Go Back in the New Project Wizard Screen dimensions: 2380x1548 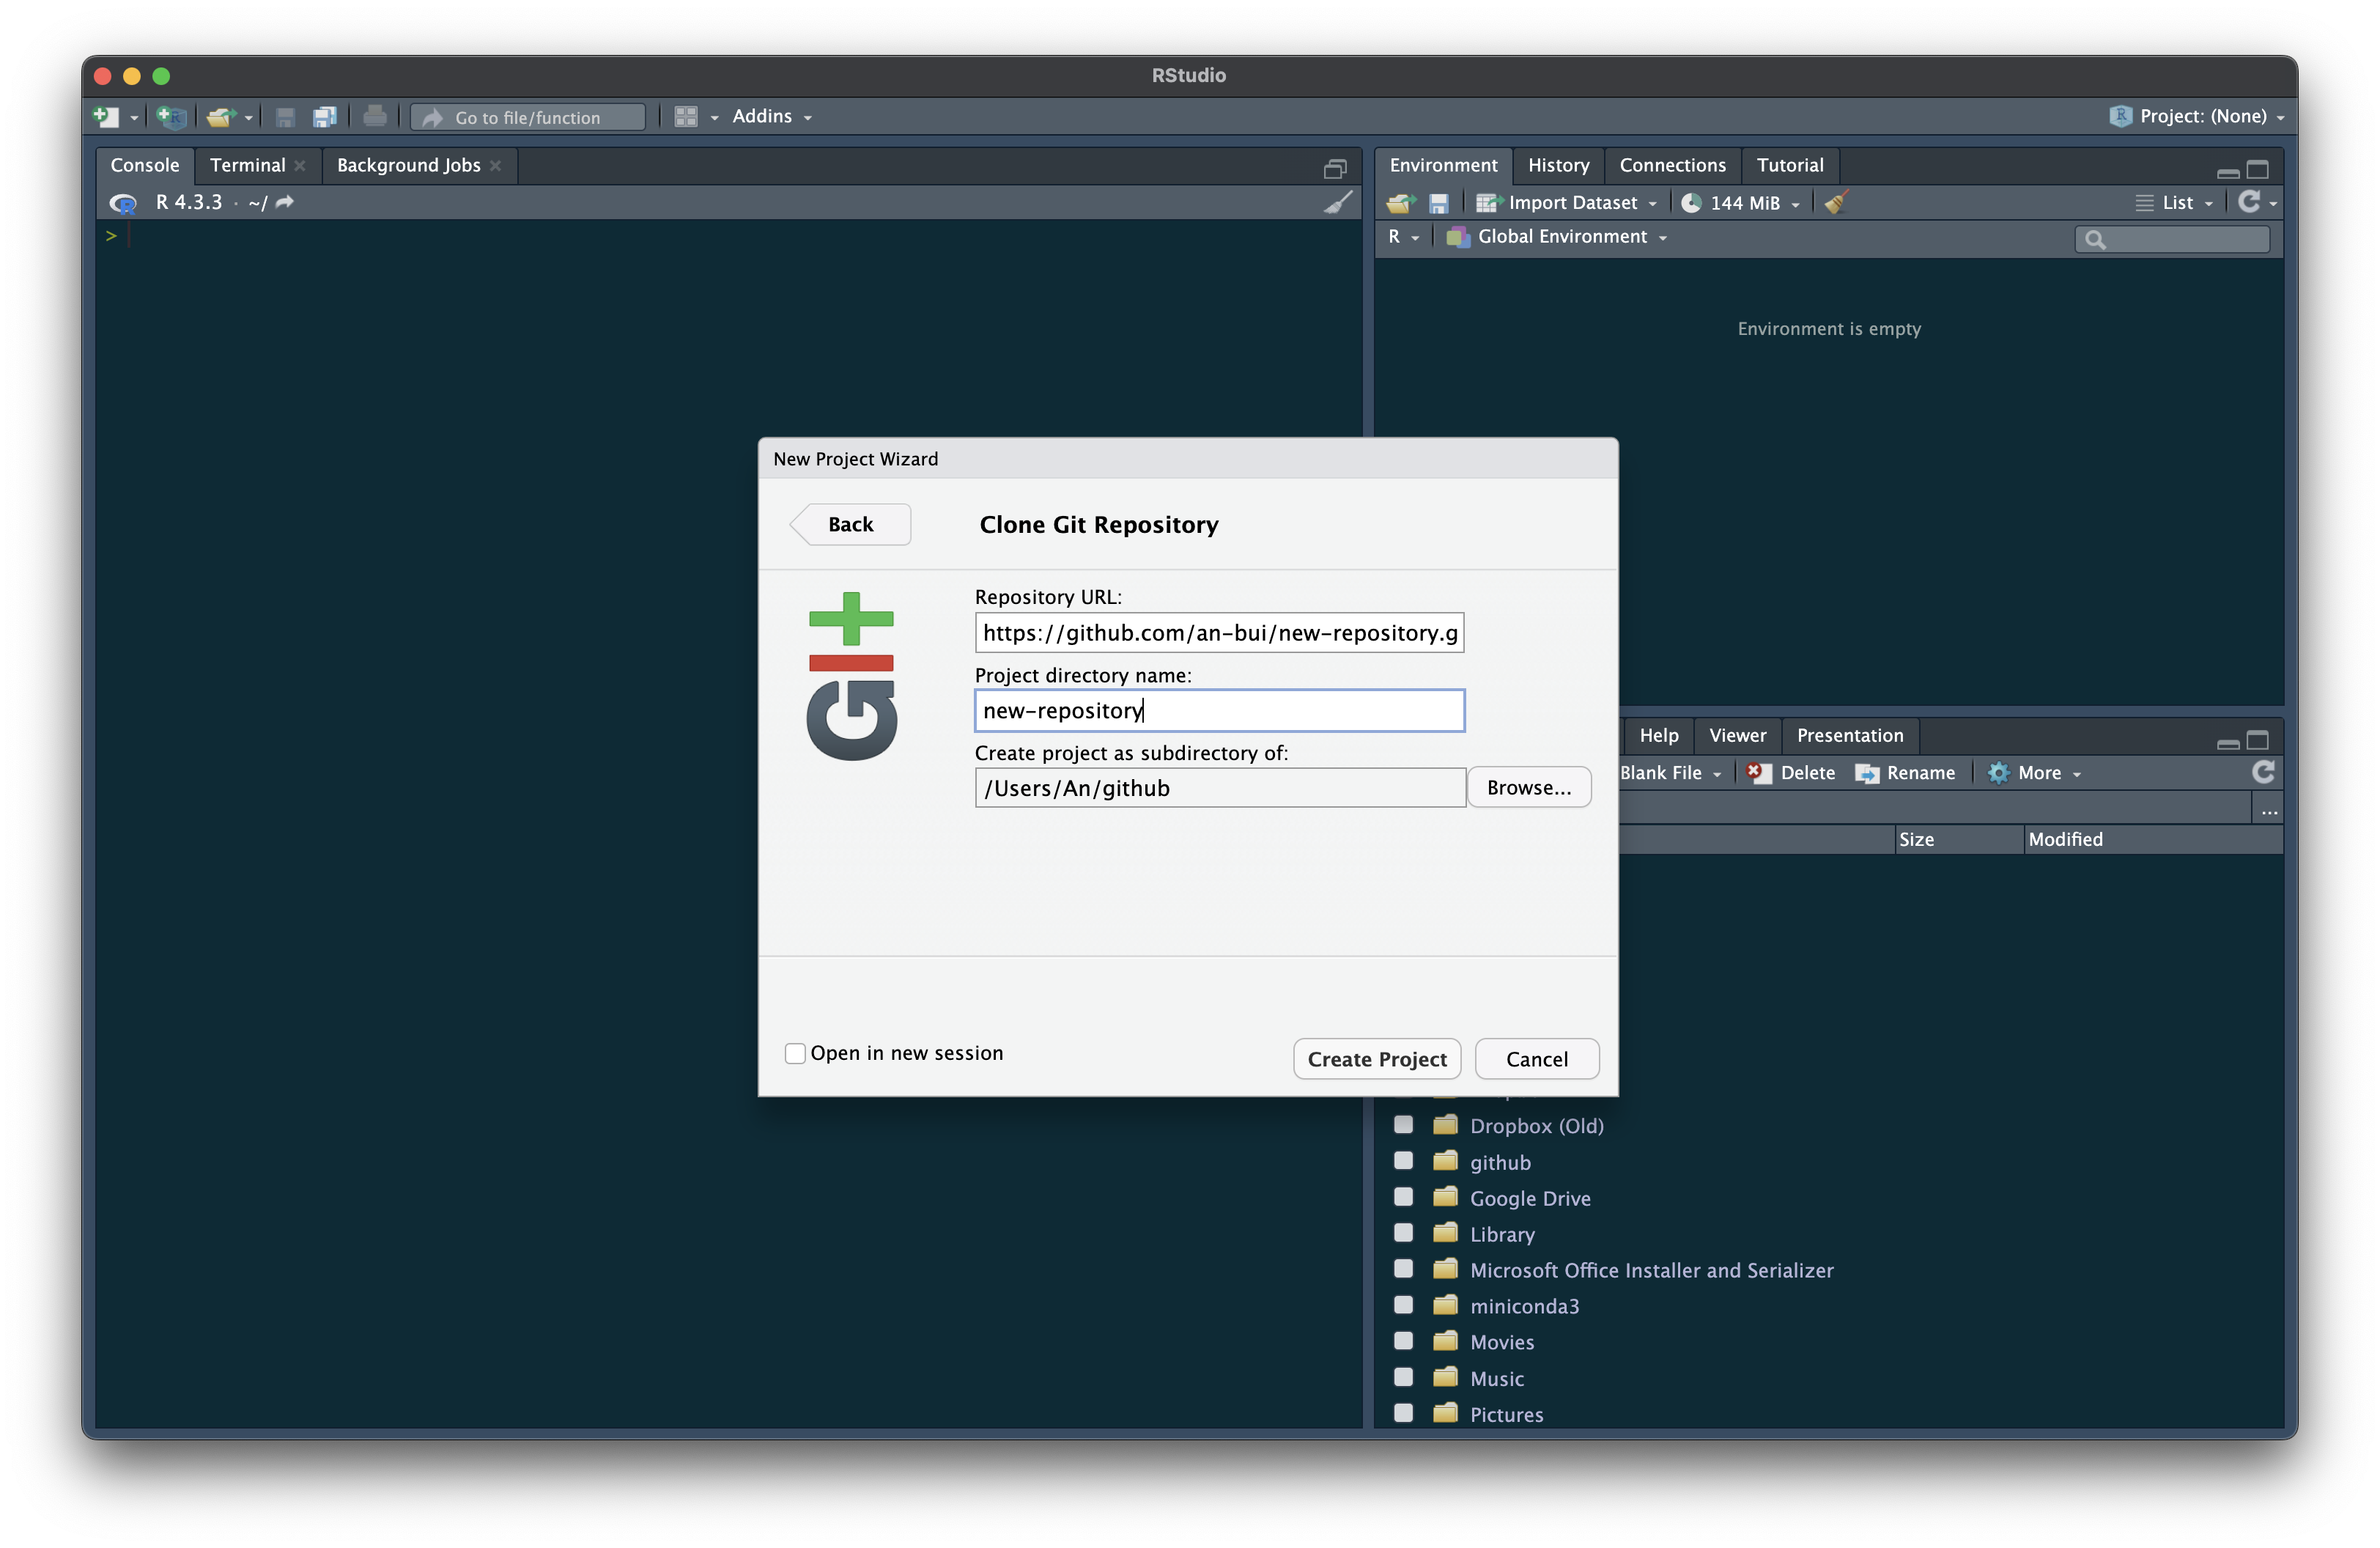(850, 524)
